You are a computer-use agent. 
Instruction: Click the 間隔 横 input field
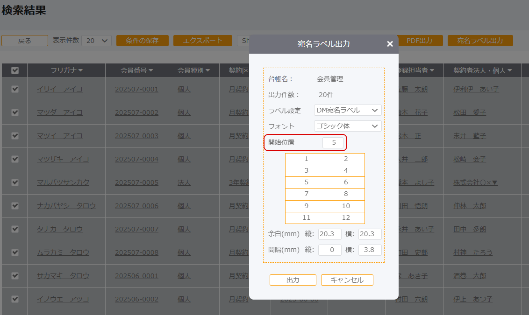(x=370, y=250)
